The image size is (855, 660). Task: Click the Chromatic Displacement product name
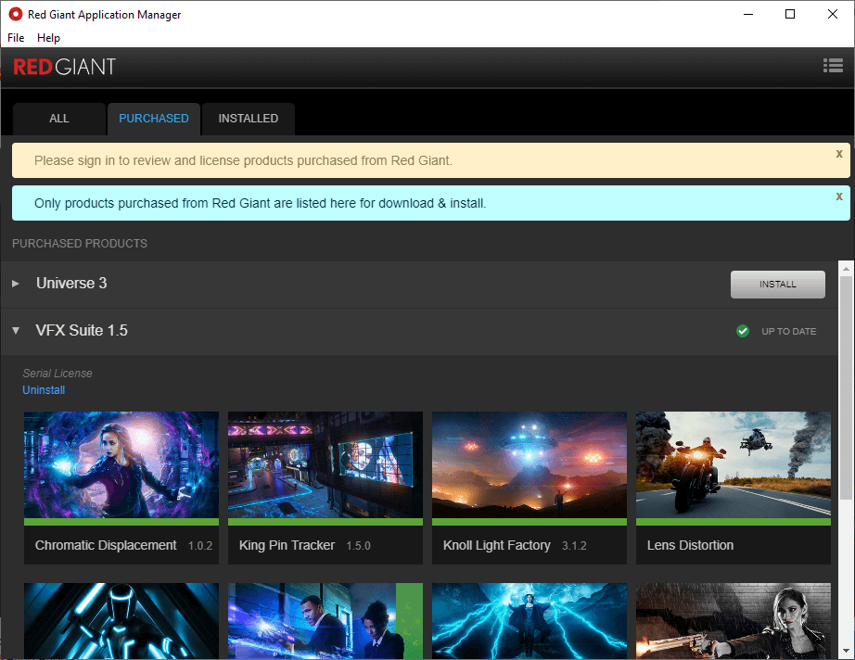pyautogui.click(x=106, y=545)
